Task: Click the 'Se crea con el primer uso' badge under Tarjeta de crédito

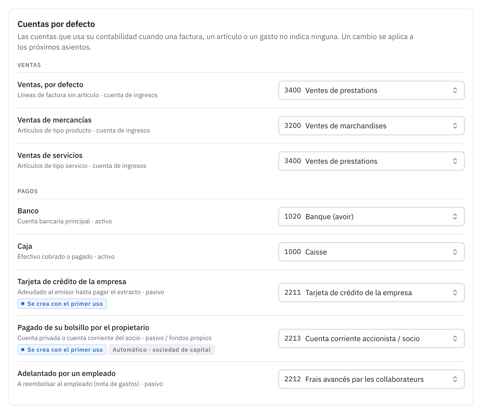Action: [62, 304]
